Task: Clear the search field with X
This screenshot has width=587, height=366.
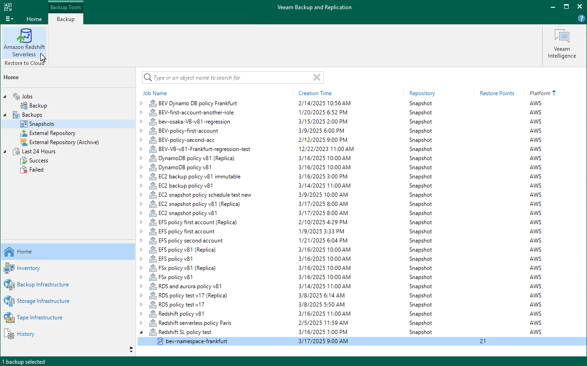Action: pos(317,77)
